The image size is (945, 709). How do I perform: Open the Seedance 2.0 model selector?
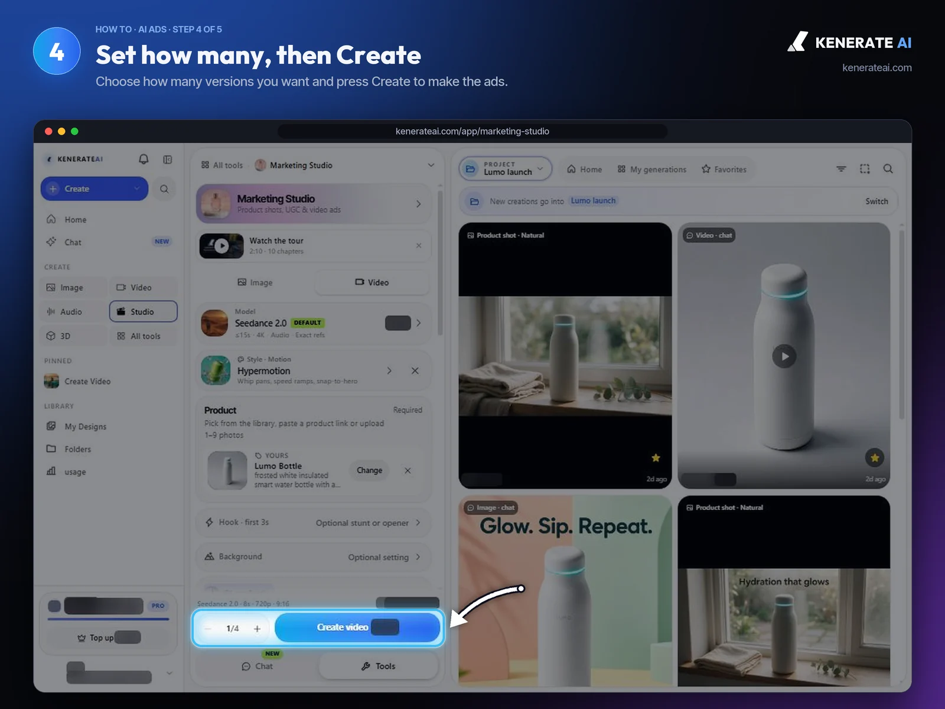point(314,323)
